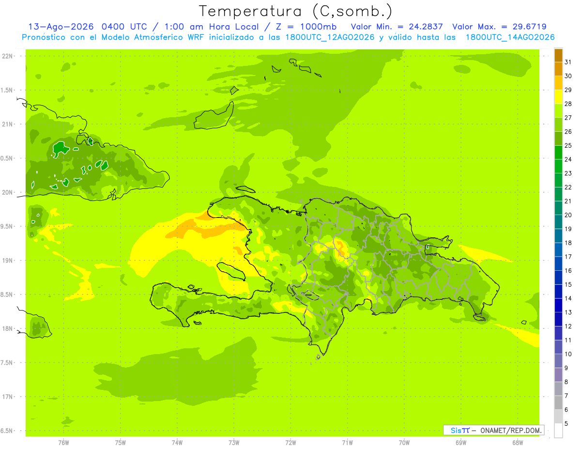This screenshot has width=581, height=449.
Task: Click the teal colorbar swatch between 19 and 20
Action: (558, 222)
